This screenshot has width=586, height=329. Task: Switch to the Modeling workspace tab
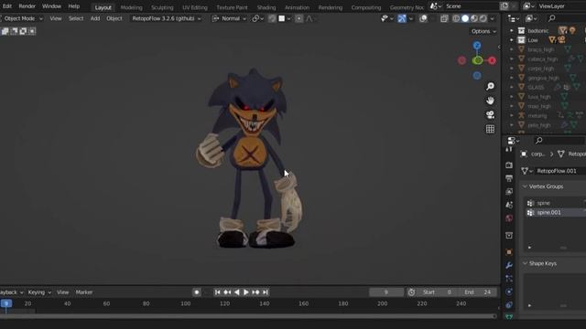click(131, 7)
